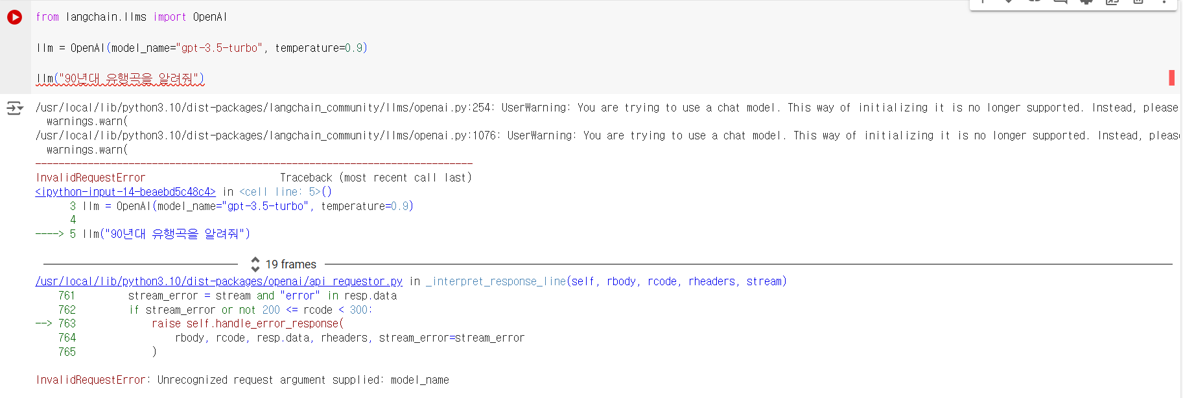Click final 'Unrecognized request argument supplied: model_name' message
The height and width of the screenshot is (398, 1183).
(303, 380)
